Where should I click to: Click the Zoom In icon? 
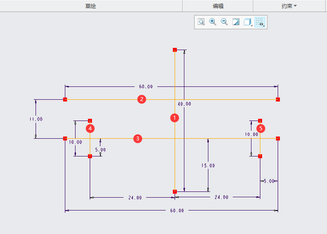click(213, 22)
